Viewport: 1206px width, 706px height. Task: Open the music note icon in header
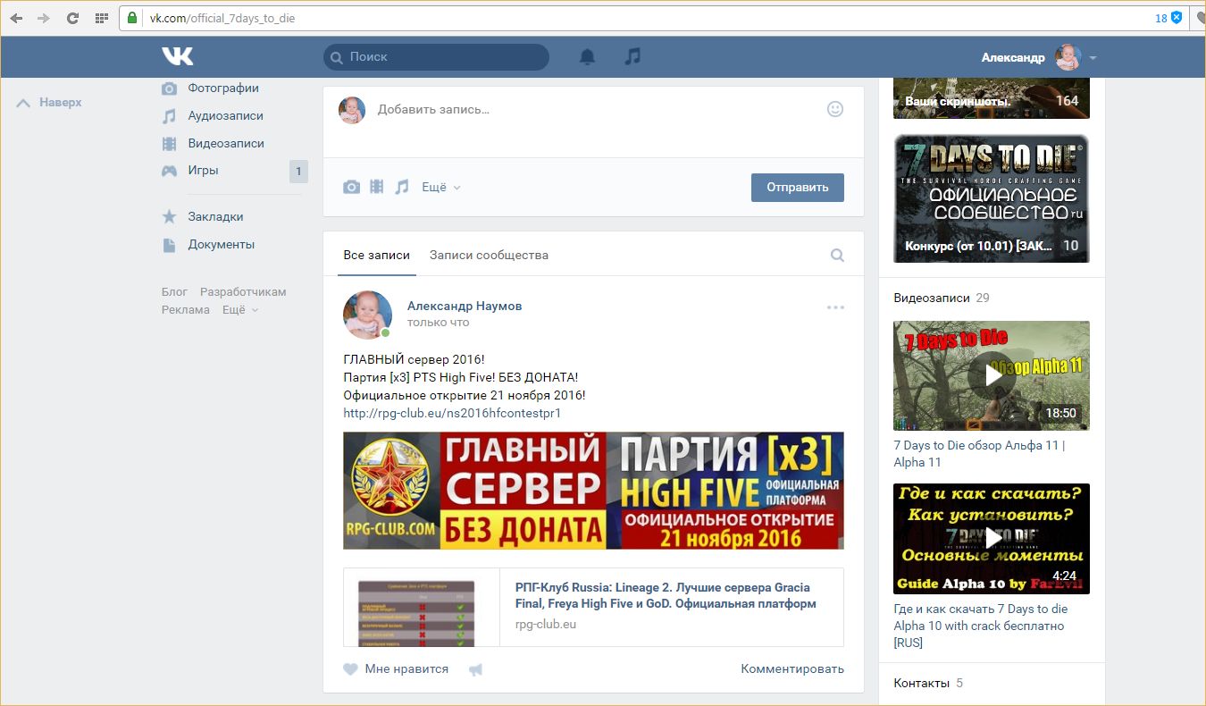click(632, 56)
